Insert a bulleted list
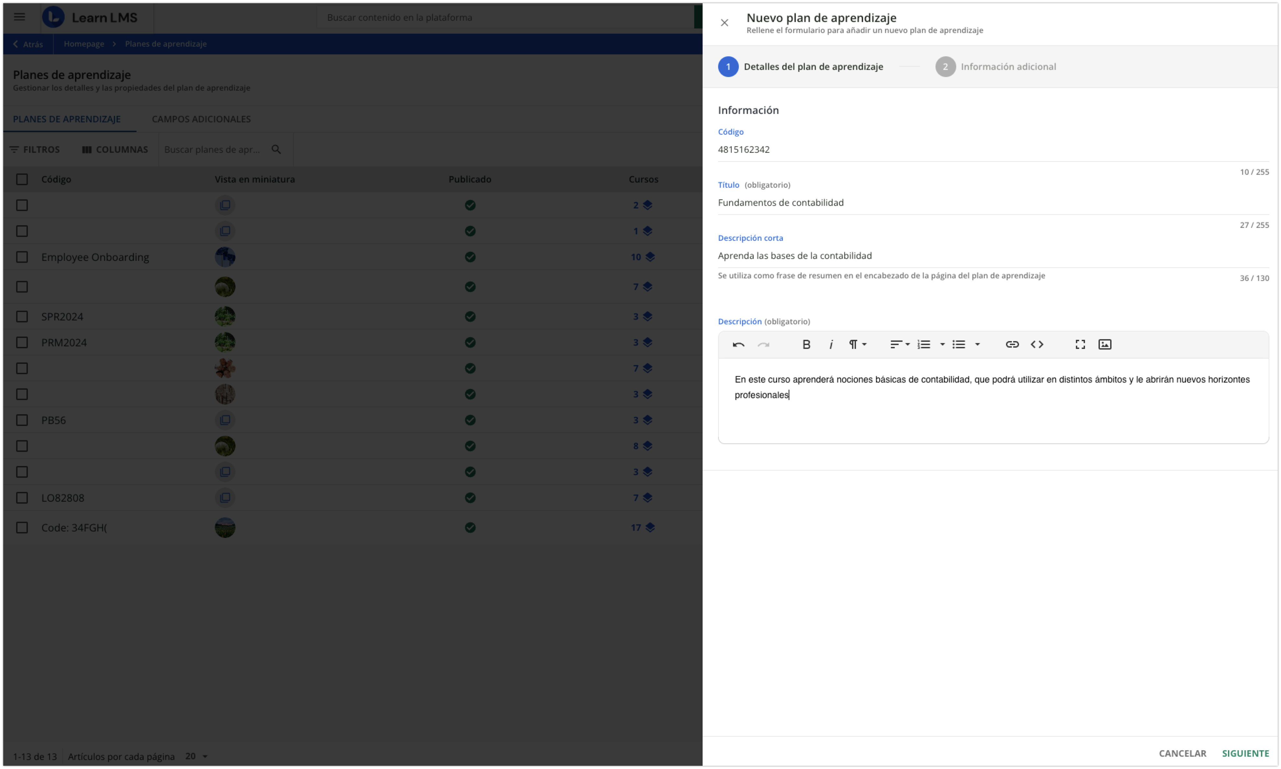Image resolution: width=1281 pixels, height=769 pixels. 958,345
